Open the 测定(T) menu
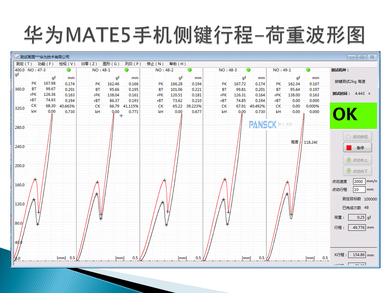Image resolution: width=391 pixels, height=293 pixels. 24,64
